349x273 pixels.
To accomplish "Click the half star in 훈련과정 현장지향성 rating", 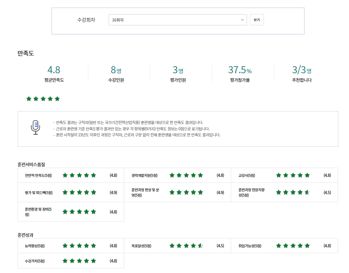I will point(307,192).
